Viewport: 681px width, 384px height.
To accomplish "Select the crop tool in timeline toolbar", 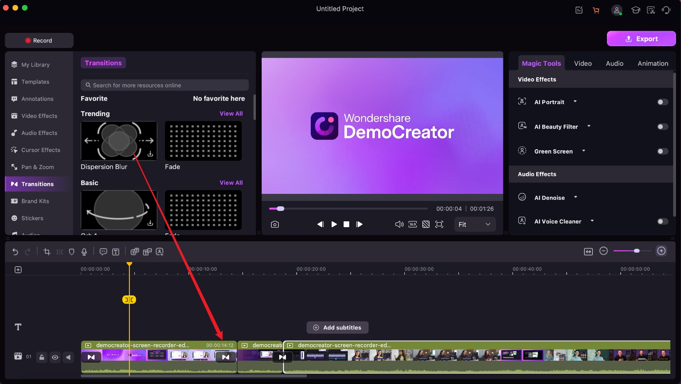I will (x=47, y=252).
